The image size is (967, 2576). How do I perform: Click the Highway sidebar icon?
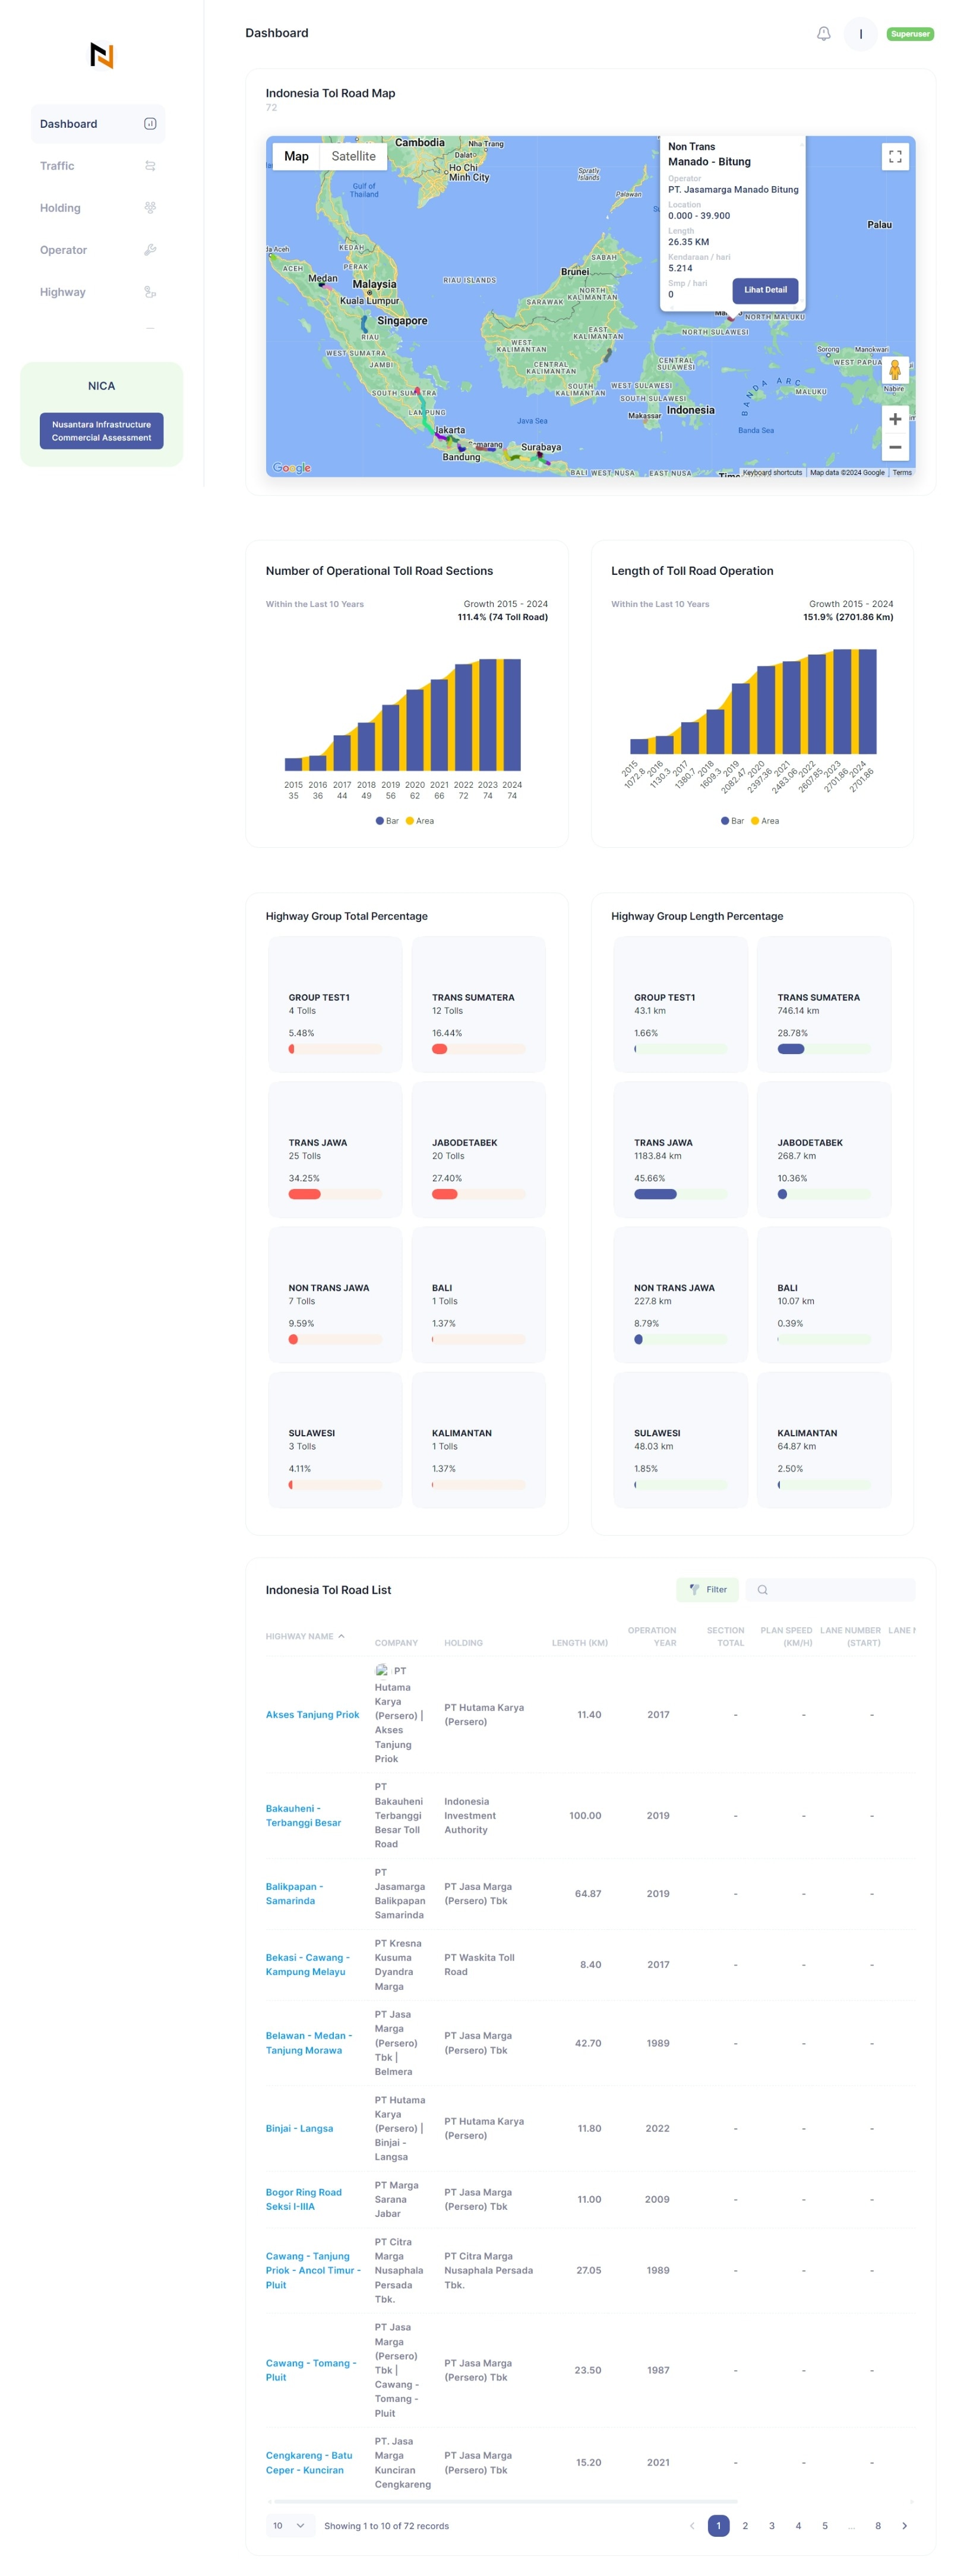150,292
